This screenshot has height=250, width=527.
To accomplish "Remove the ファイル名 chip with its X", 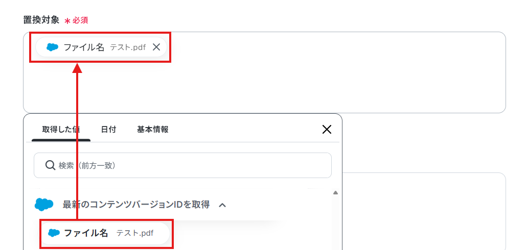I will [156, 47].
